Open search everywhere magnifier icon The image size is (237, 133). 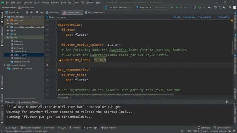[230, 7]
